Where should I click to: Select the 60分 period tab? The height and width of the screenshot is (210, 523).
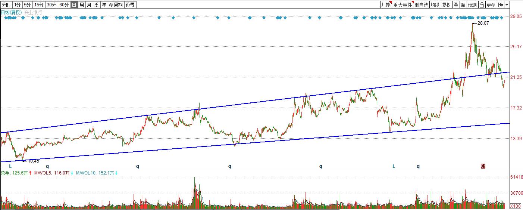point(64,5)
